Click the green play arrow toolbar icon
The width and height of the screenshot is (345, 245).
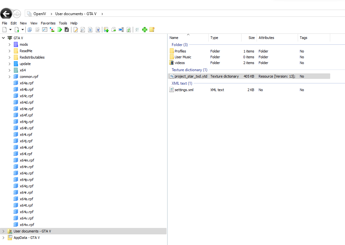pyautogui.click(x=59, y=30)
